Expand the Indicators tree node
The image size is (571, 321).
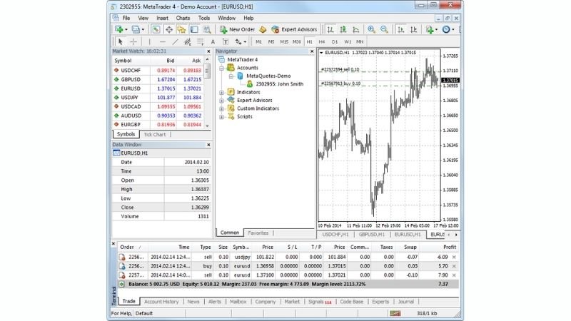221,93
